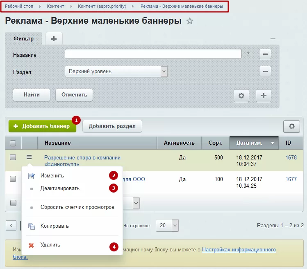Remove the Название filter field with minus
Image resolution: width=307 pixels, height=269 pixels.
(x=265, y=54)
